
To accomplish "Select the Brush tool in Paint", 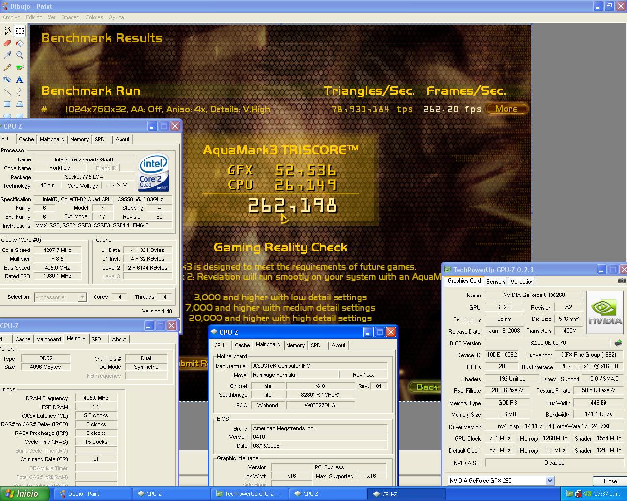I will click(x=20, y=68).
